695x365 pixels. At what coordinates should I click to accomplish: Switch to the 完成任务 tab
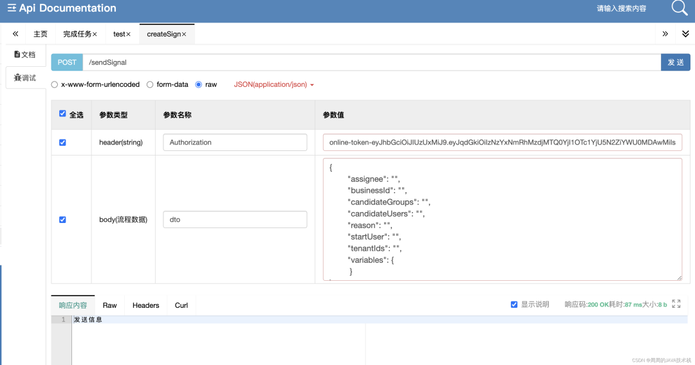(77, 34)
